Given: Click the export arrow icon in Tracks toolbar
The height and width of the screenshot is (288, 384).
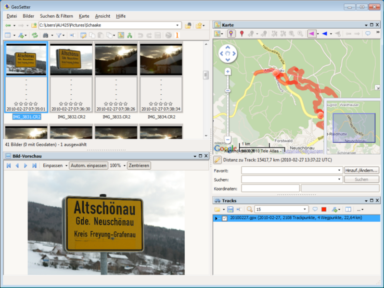Looking at the screenshot, I should [x=334, y=209].
